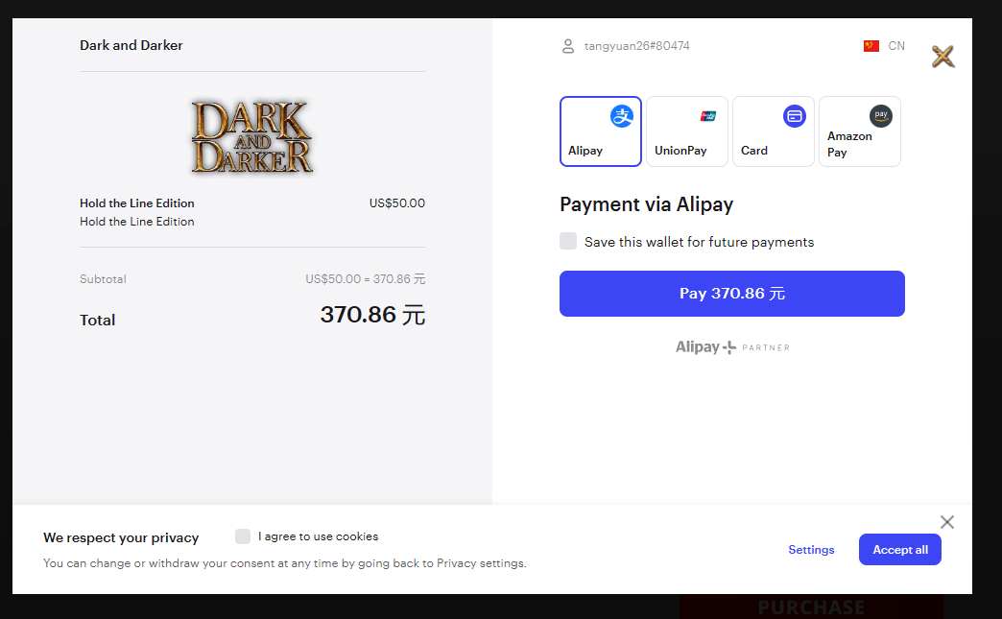Click the credit card icon
Image resolution: width=1002 pixels, height=619 pixels.
pyautogui.click(x=795, y=116)
